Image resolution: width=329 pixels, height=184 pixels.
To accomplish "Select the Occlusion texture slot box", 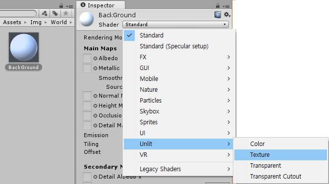I will [x=87, y=115].
